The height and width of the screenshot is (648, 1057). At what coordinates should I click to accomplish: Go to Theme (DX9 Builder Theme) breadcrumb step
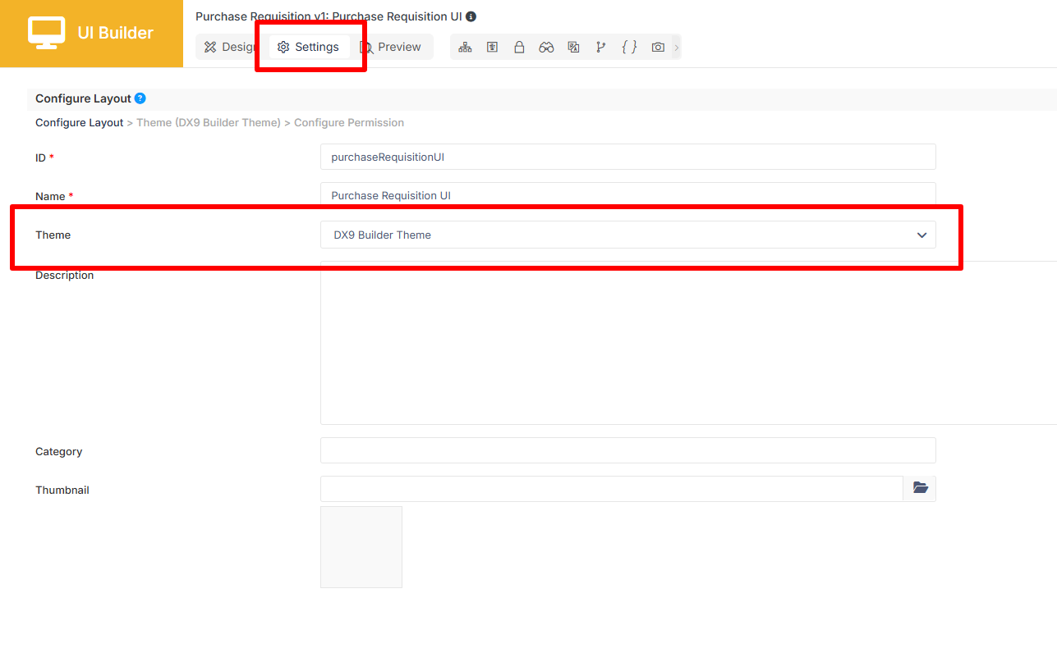coord(209,122)
